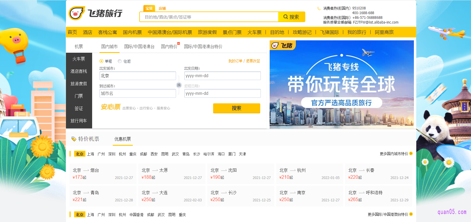Open the 国际/中国港澳台 tab
The image size is (471, 222).
point(139,47)
